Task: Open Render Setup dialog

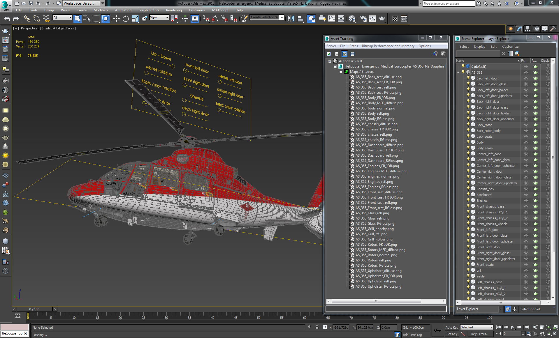Action: point(363,19)
